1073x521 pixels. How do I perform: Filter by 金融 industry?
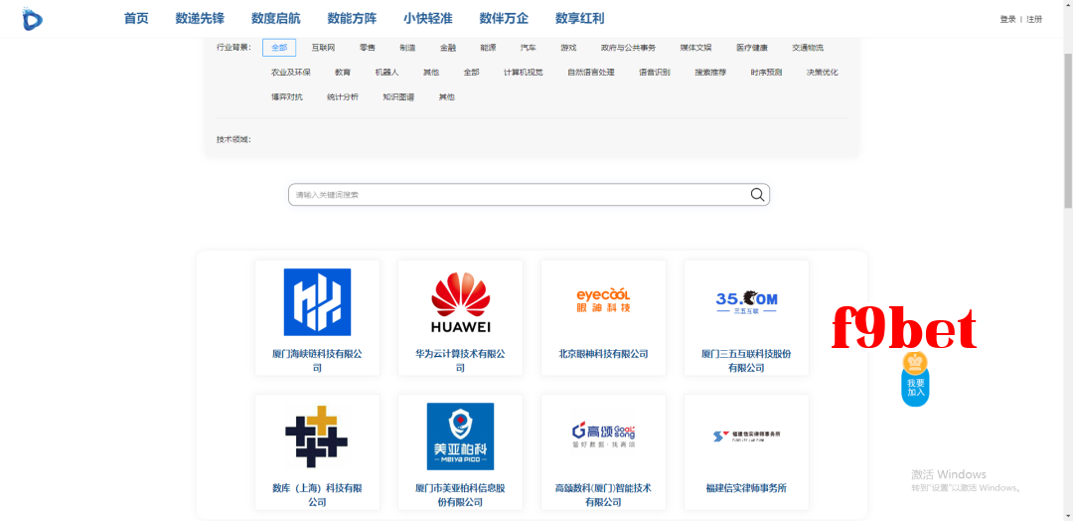click(447, 48)
